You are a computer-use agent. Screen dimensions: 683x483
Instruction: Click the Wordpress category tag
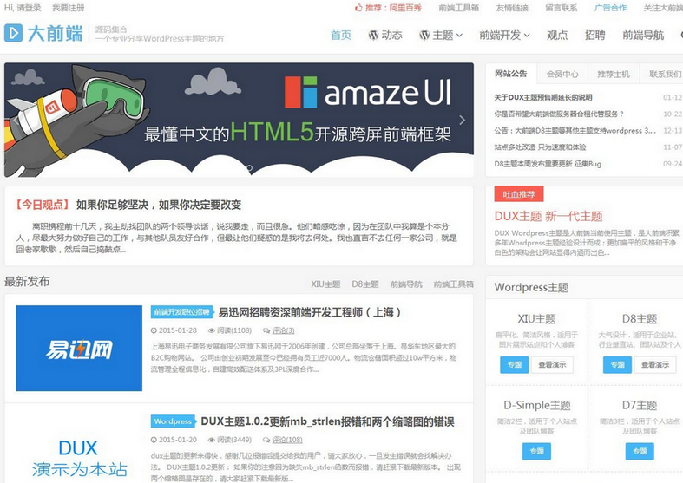pos(173,421)
